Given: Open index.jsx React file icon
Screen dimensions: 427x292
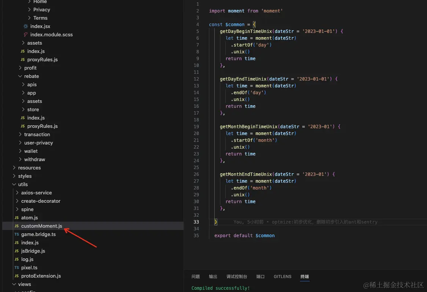Looking at the screenshot, I should click(x=26, y=26).
